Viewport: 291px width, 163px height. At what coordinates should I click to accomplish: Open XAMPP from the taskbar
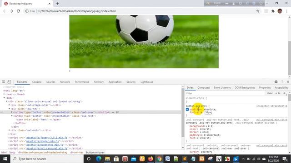(202, 159)
